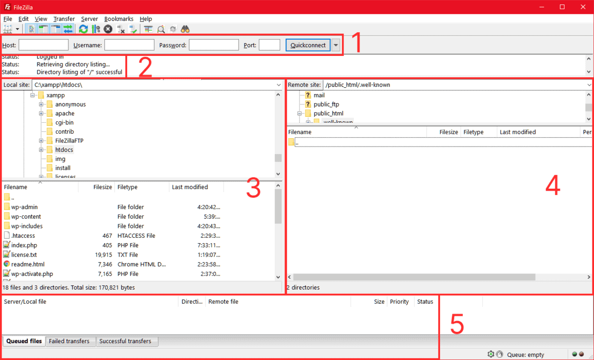The image size is (594, 360).
Task: Refresh the file and folder listings
Action: (x=83, y=28)
